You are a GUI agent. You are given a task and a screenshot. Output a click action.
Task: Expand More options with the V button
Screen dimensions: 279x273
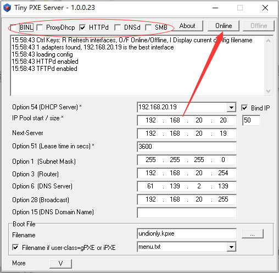(60, 264)
